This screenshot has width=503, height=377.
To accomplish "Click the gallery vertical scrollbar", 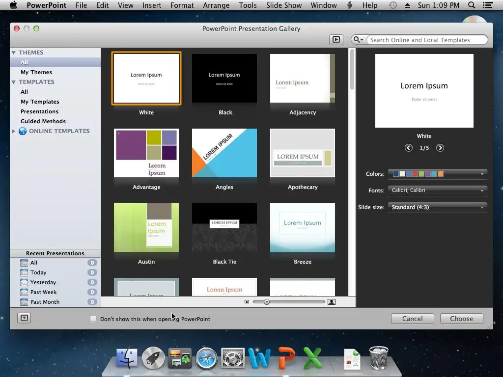I will (x=352, y=69).
